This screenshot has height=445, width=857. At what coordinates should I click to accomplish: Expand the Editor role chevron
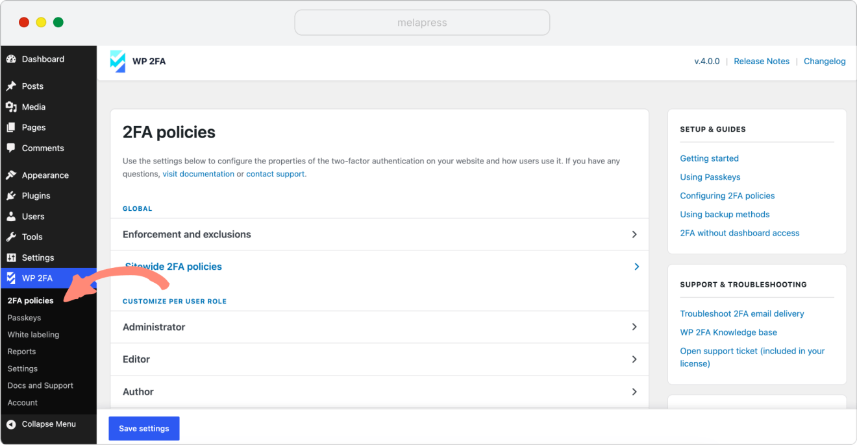[634, 359]
